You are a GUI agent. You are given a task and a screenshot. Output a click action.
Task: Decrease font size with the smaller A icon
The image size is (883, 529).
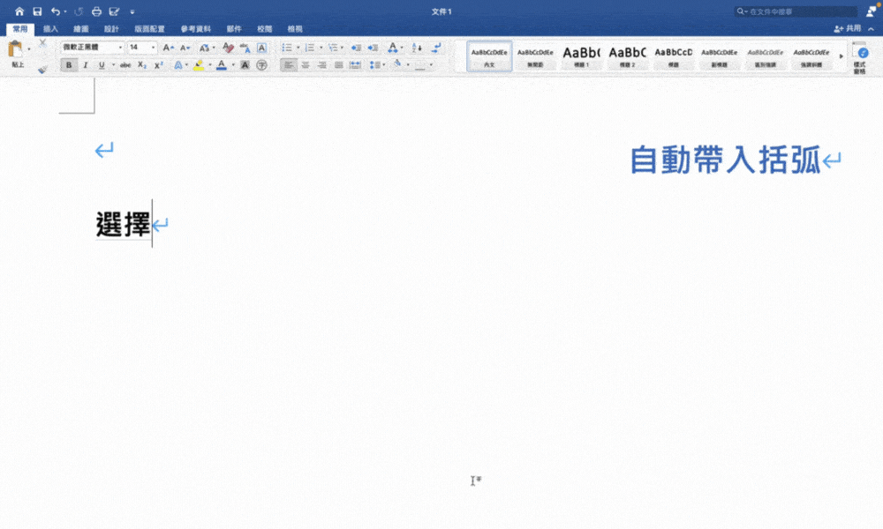click(x=185, y=48)
